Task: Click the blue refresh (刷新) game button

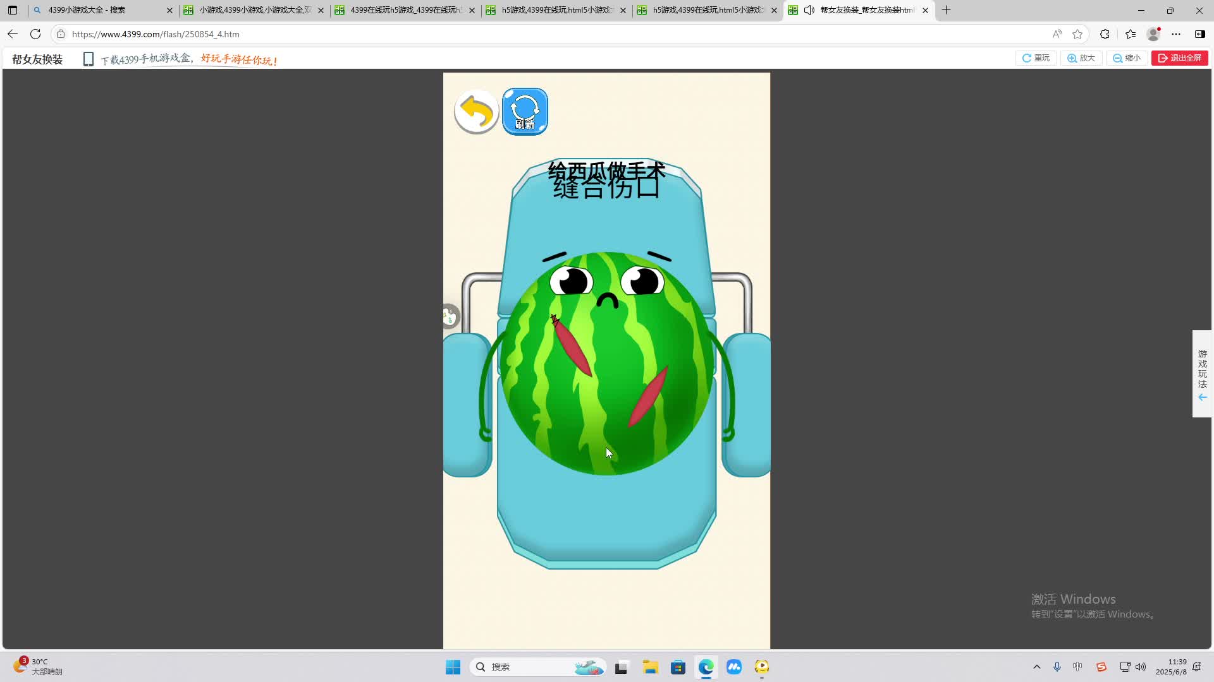Action: point(525,112)
